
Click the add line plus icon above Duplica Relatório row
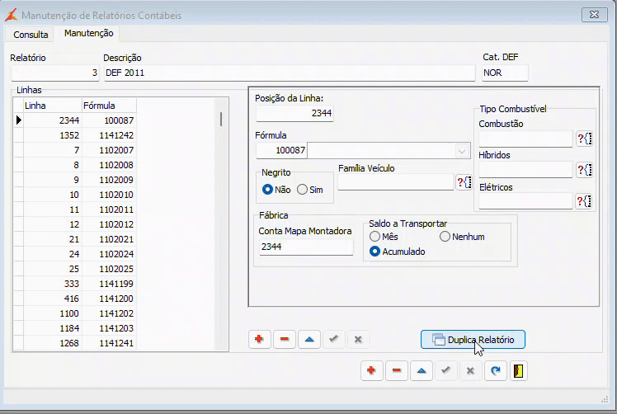pos(259,339)
